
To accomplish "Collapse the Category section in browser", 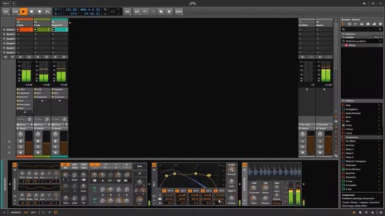I will pos(343,101).
